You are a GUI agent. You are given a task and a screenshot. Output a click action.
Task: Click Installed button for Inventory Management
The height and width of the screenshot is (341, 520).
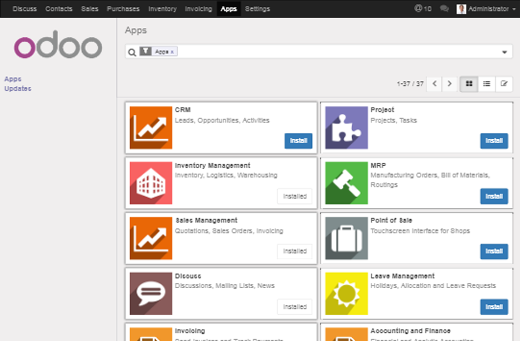pos(295,196)
